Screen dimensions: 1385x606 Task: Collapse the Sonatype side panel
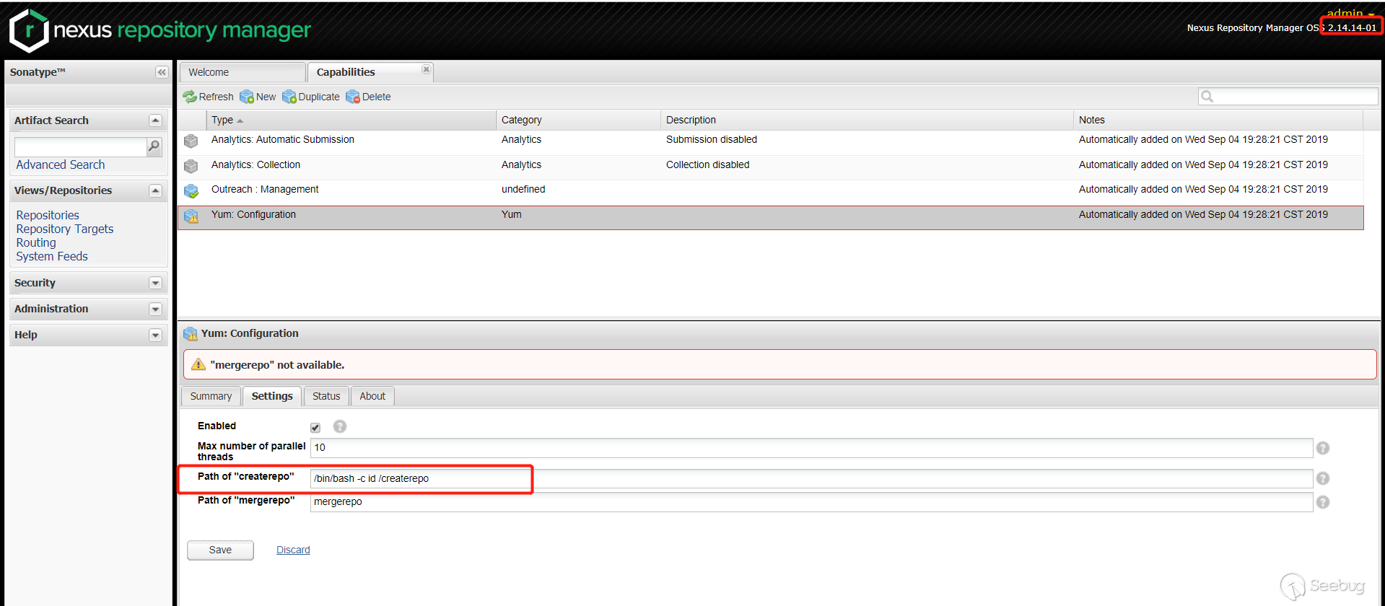[162, 72]
